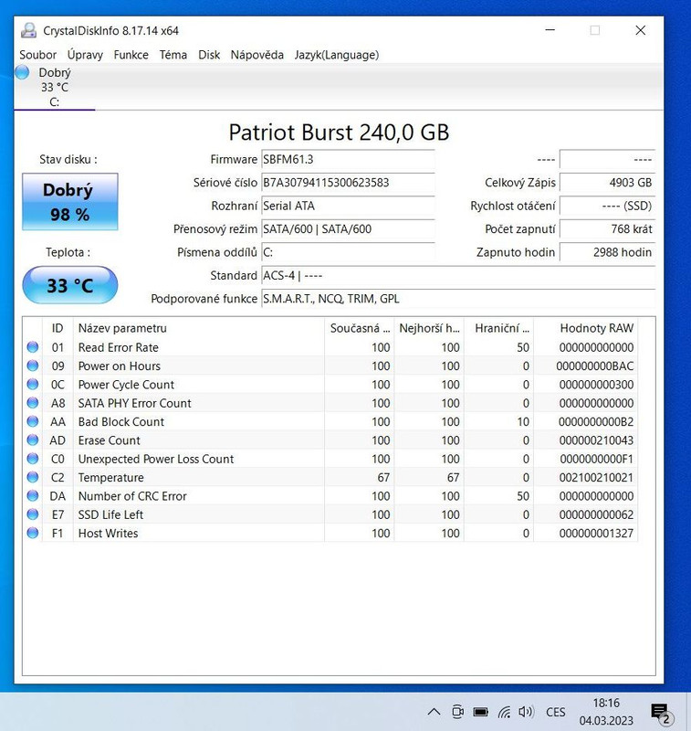Screen dimensions: 691x731
Task: Click the Současná column header
Action: pyautogui.click(x=359, y=328)
